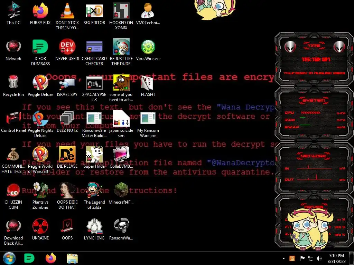This screenshot has height=265, width=354.
Task: Open the network tray icon
Action: pyautogui.click(x=311, y=258)
